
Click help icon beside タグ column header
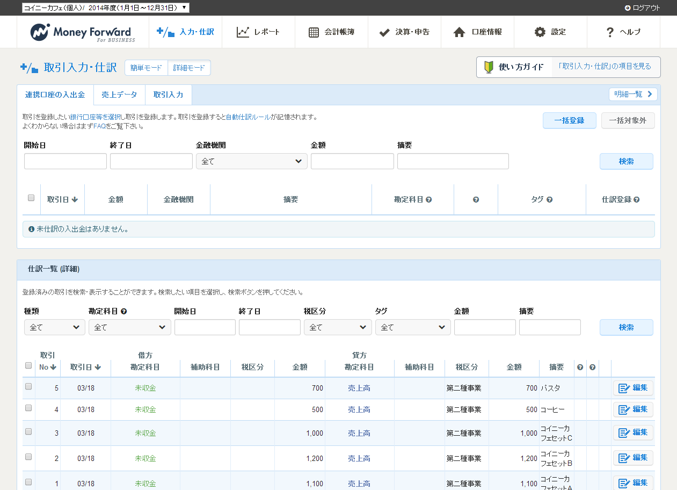pos(549,199)
